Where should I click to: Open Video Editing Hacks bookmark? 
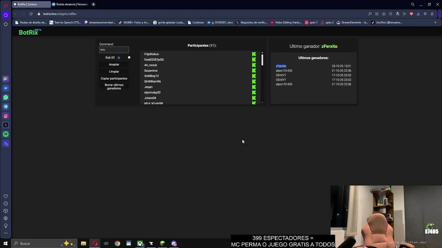point(286,22)
